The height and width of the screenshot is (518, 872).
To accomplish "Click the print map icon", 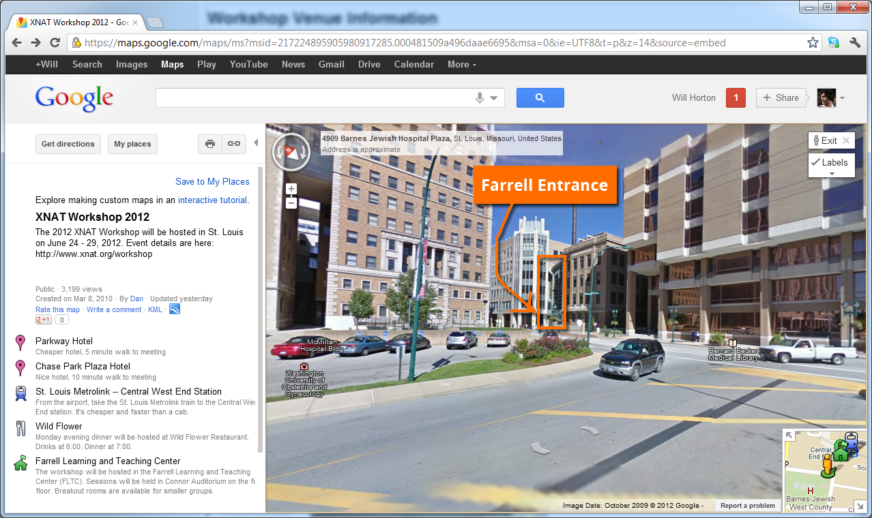I will pos(210,144).
